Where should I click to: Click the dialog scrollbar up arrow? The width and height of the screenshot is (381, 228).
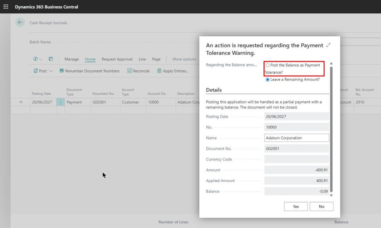pyautogui.click(x=331, y=63)
